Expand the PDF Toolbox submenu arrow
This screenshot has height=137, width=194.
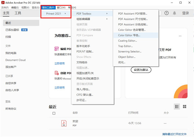(x=107, y=14)
